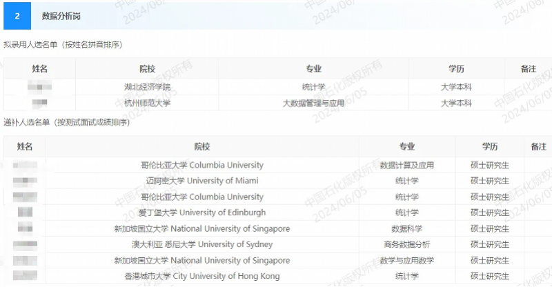This screenshot has width=552, height=287.
Task: Click 专业 header in the 拟录用 table
Action: click(314, 69)
